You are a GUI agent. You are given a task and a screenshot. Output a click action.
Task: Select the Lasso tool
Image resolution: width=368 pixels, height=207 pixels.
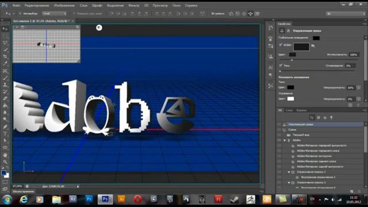[5, 43]
